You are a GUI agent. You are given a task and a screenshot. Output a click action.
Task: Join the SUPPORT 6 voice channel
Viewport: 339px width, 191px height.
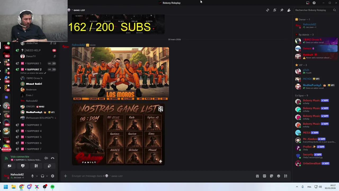click(x=36, y=143)
